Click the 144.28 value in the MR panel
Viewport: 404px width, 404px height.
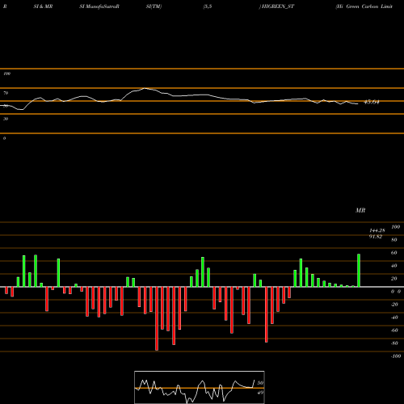[x=377, y=230]
